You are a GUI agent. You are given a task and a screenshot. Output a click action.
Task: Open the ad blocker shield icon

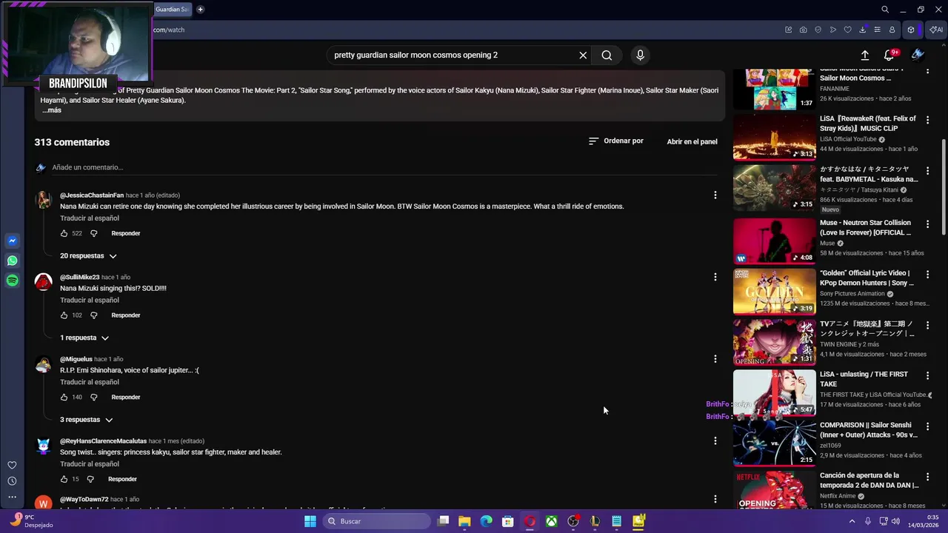(818, 30)
